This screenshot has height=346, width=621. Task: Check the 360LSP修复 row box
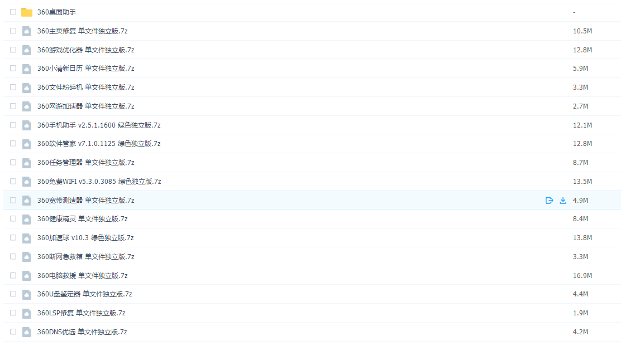click(x=13, y=313)
